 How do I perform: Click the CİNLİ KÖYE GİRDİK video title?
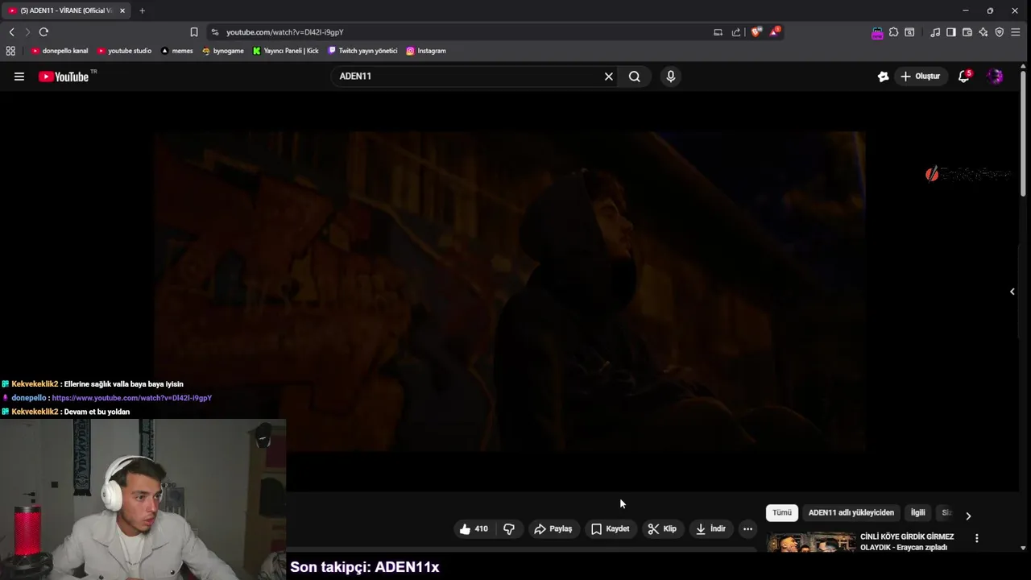(x=907, y=542)
